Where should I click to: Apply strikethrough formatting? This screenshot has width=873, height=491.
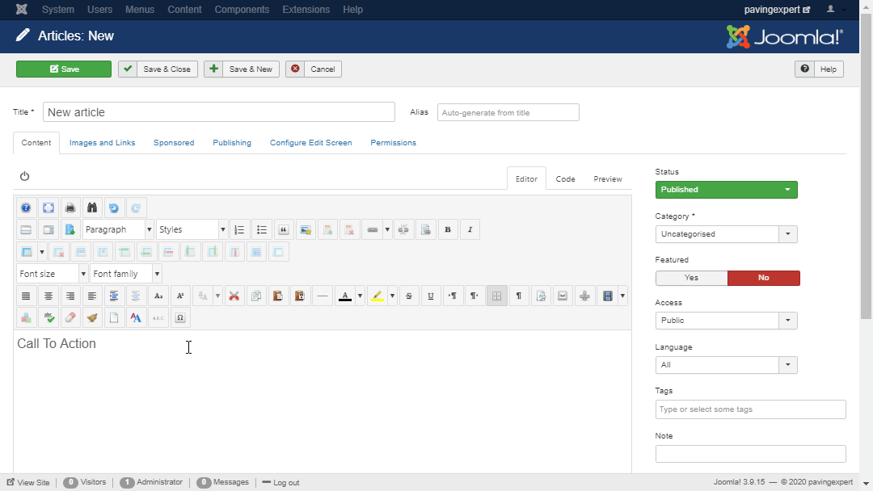(408, 296)
